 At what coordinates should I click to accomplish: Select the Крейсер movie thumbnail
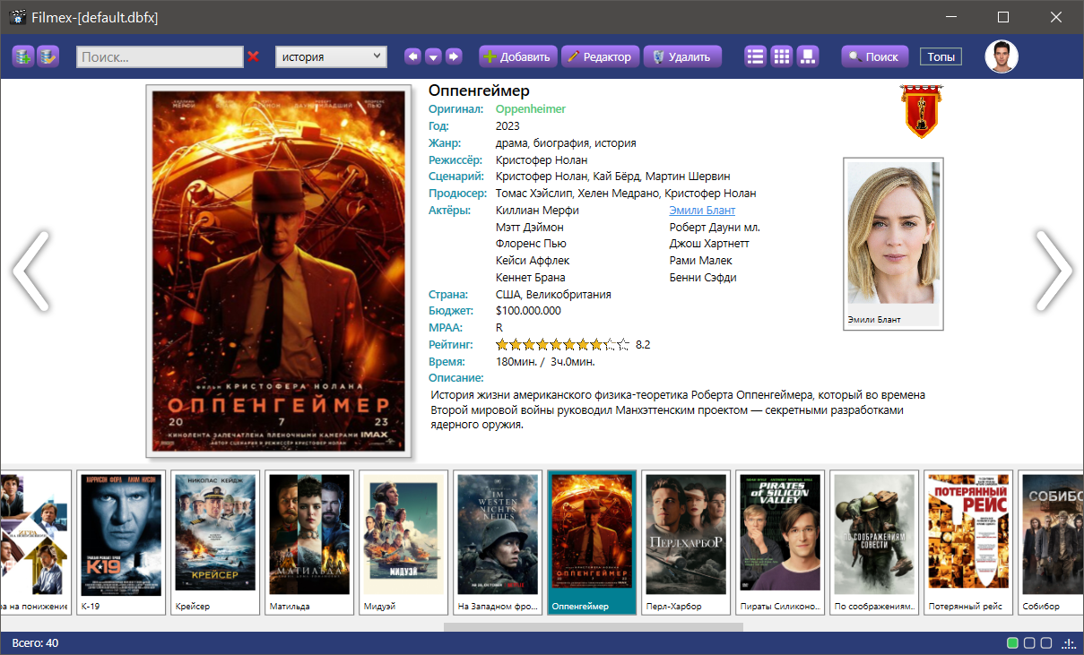click(x=215, y=542)
